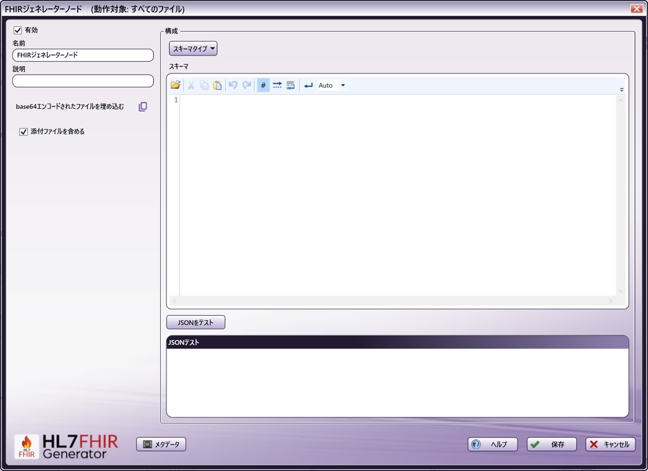Click inside the 説明 description field

[x=82, y=80]
